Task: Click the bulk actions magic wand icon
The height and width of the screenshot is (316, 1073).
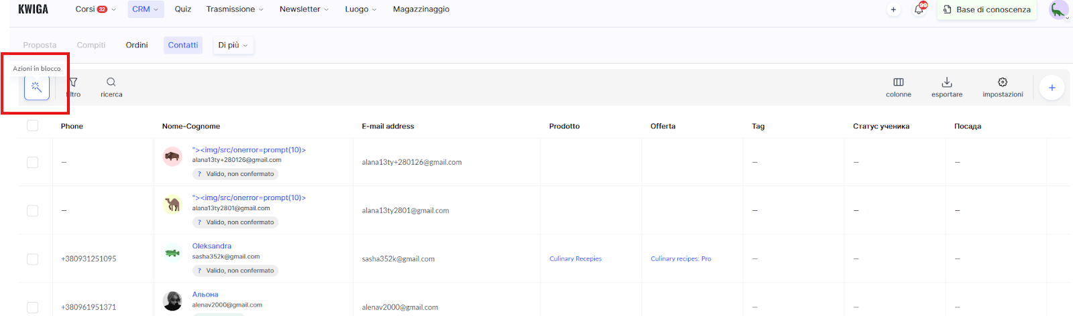Action: pyautogui.click(x=37, y=87)
